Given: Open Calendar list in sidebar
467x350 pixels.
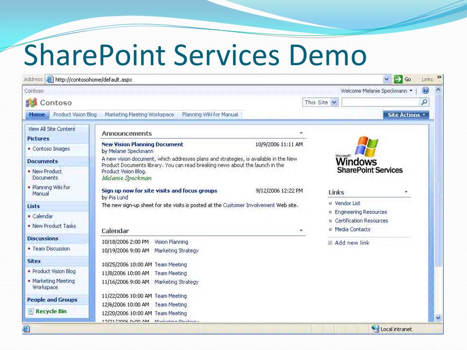Looking at the screenshot, I should (43, 216).
